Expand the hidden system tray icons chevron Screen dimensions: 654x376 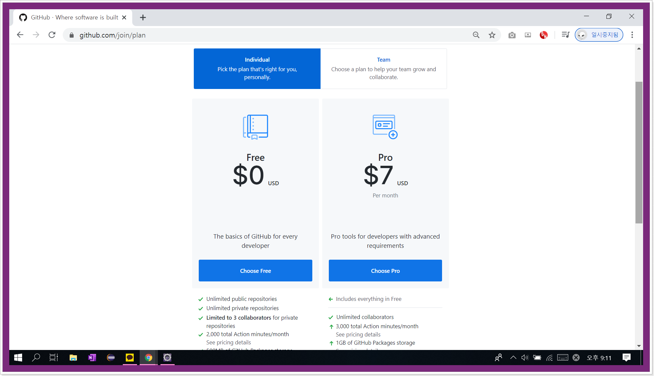click(x=513, y=358)
